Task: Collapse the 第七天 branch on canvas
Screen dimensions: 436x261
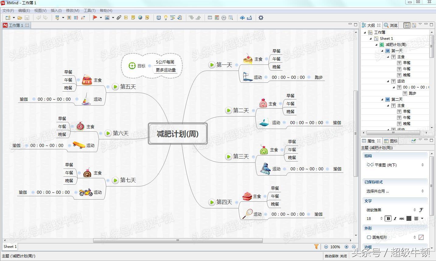Action: tap(108, 180)
